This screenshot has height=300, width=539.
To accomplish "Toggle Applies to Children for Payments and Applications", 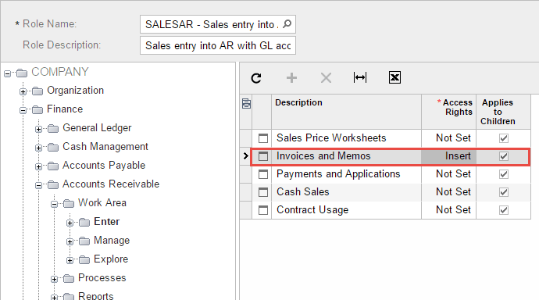I will tap(504, 174).
